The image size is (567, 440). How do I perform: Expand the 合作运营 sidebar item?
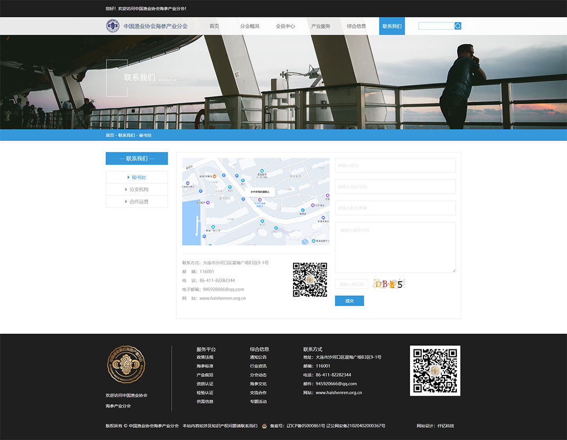[x=137, y=202]
